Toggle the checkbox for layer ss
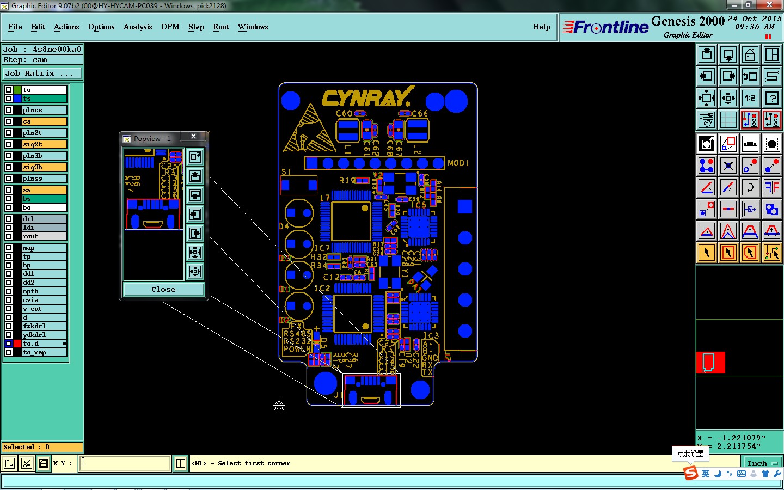Viewport: 784px width, 490px height. tap(9, 190)
